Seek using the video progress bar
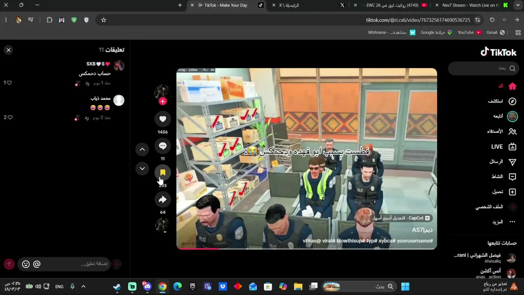Viewport: 524px width, 295px height. (x=307, y=248)
